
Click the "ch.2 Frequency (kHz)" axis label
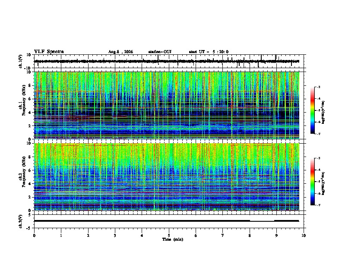(22, 172)
